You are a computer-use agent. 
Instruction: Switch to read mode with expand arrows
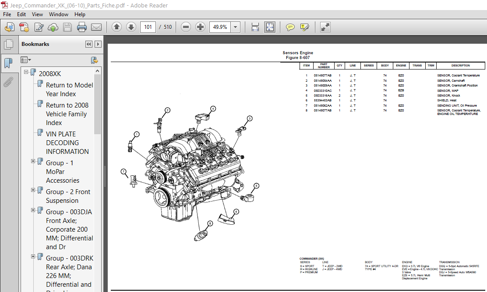coord(325,27)
